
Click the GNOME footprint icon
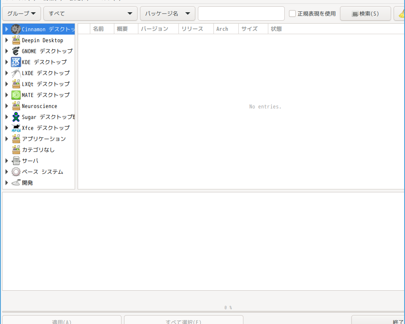(16, 51)
